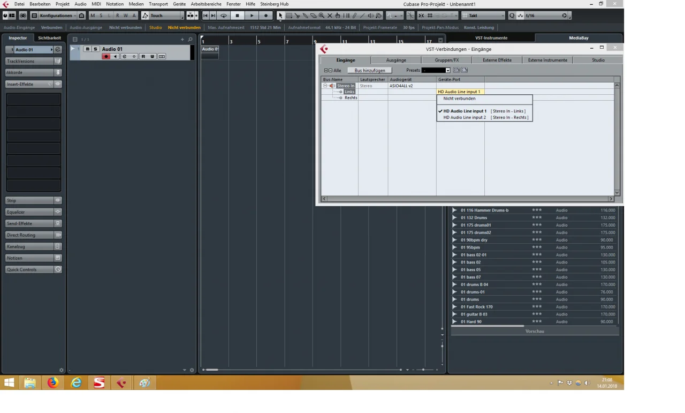
Task: Start playback with the Play button
Action: tap(252, 16)
